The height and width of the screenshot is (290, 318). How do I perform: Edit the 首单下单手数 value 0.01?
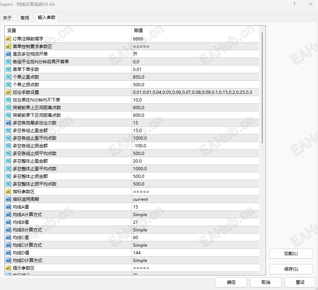[x=195, y=69]
